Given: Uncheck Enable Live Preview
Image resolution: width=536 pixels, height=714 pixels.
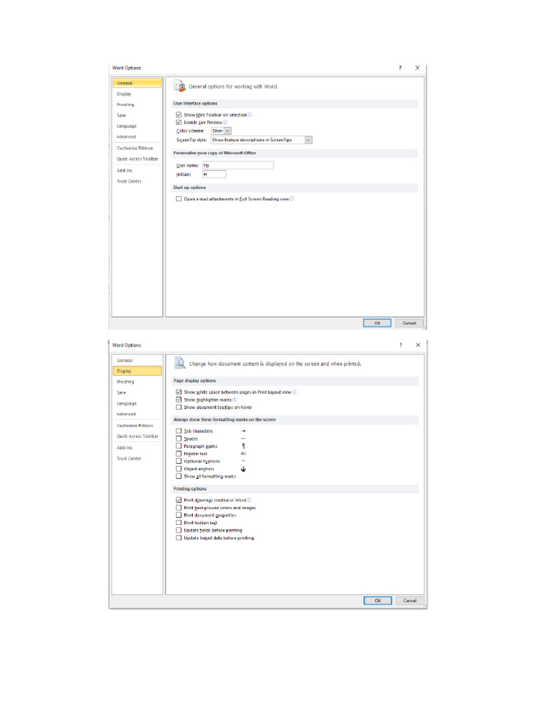Looking at the screenshot, I should [x=179, y=122].
